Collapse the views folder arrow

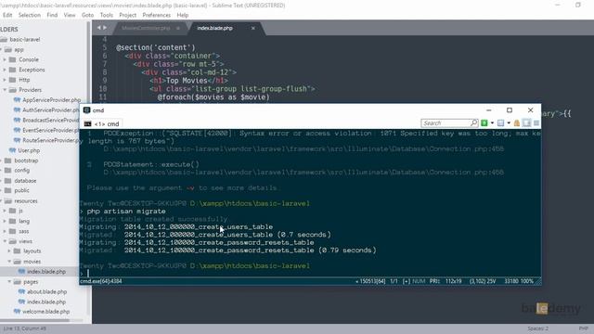click(5, 241)
